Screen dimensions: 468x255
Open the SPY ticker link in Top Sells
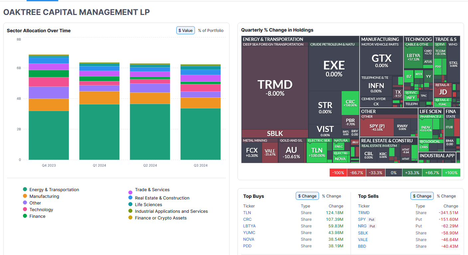[x=362, y=219]
